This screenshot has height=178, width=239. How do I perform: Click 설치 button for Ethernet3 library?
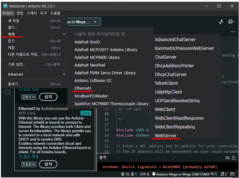point(48,164)
